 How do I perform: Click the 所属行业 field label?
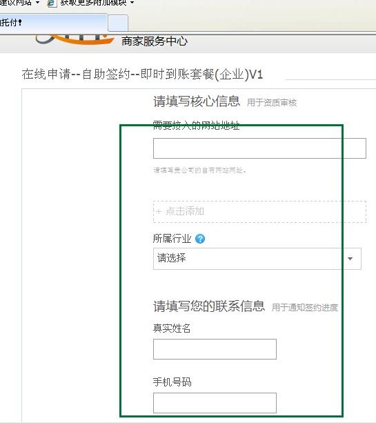172,239
